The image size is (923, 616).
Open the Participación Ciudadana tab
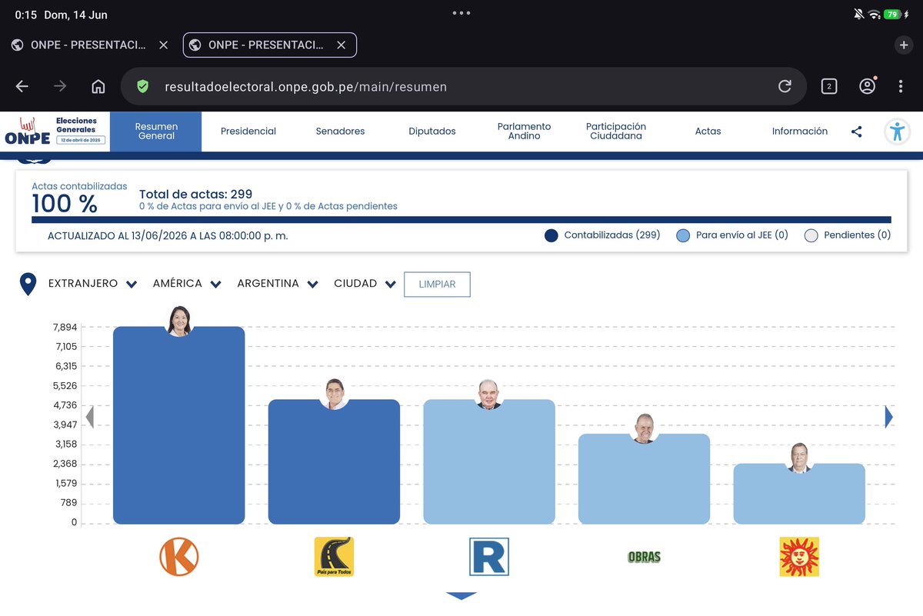[616, 132]
